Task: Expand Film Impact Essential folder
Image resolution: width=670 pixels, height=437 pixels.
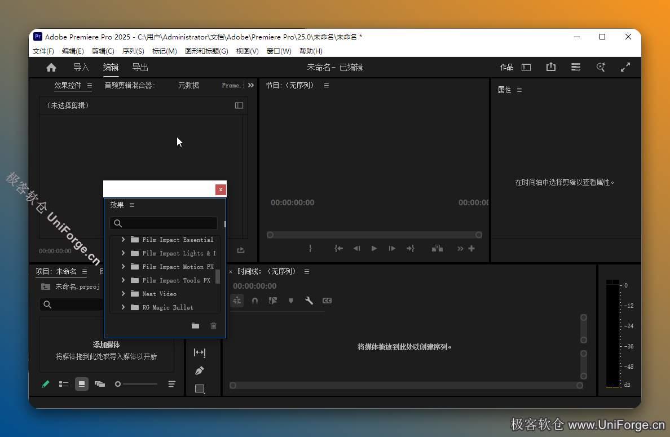Action: [123, 240]
